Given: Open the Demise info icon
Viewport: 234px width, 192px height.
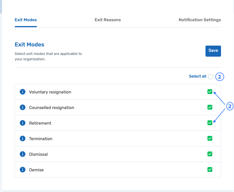Looking at the screenshot, I should click(22, 170).
